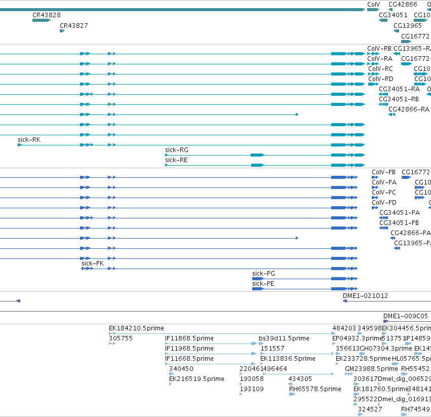Select the ColV-PC protein label
This screenshot has width=431, height=417.
coord(384,193)
